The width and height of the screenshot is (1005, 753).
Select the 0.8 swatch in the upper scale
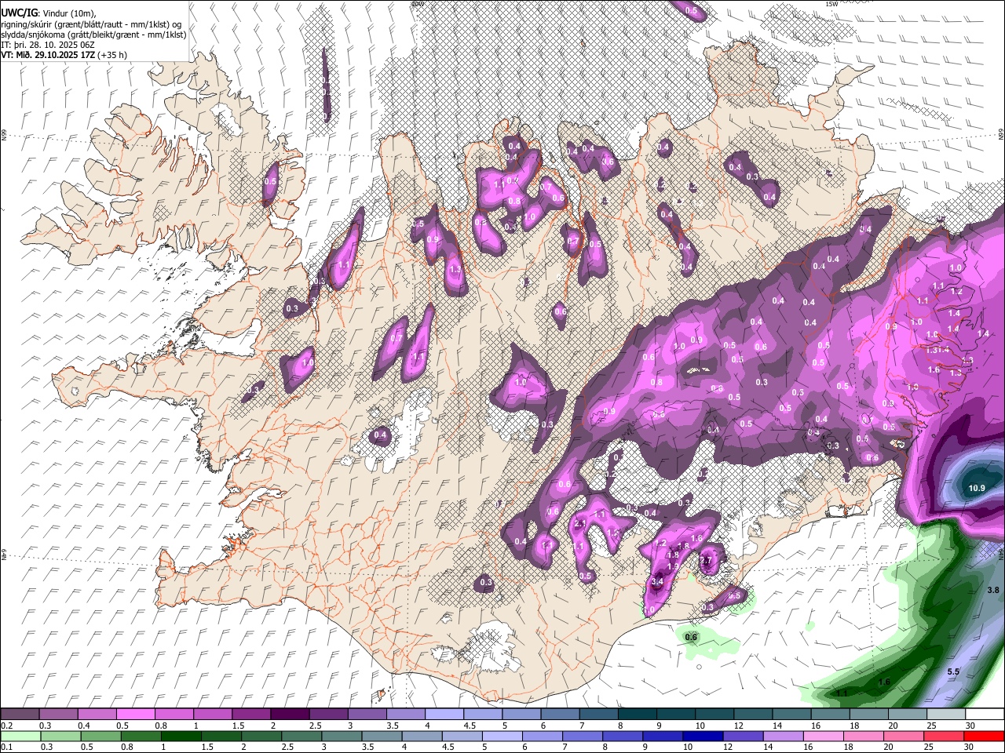tap(174, 715)
